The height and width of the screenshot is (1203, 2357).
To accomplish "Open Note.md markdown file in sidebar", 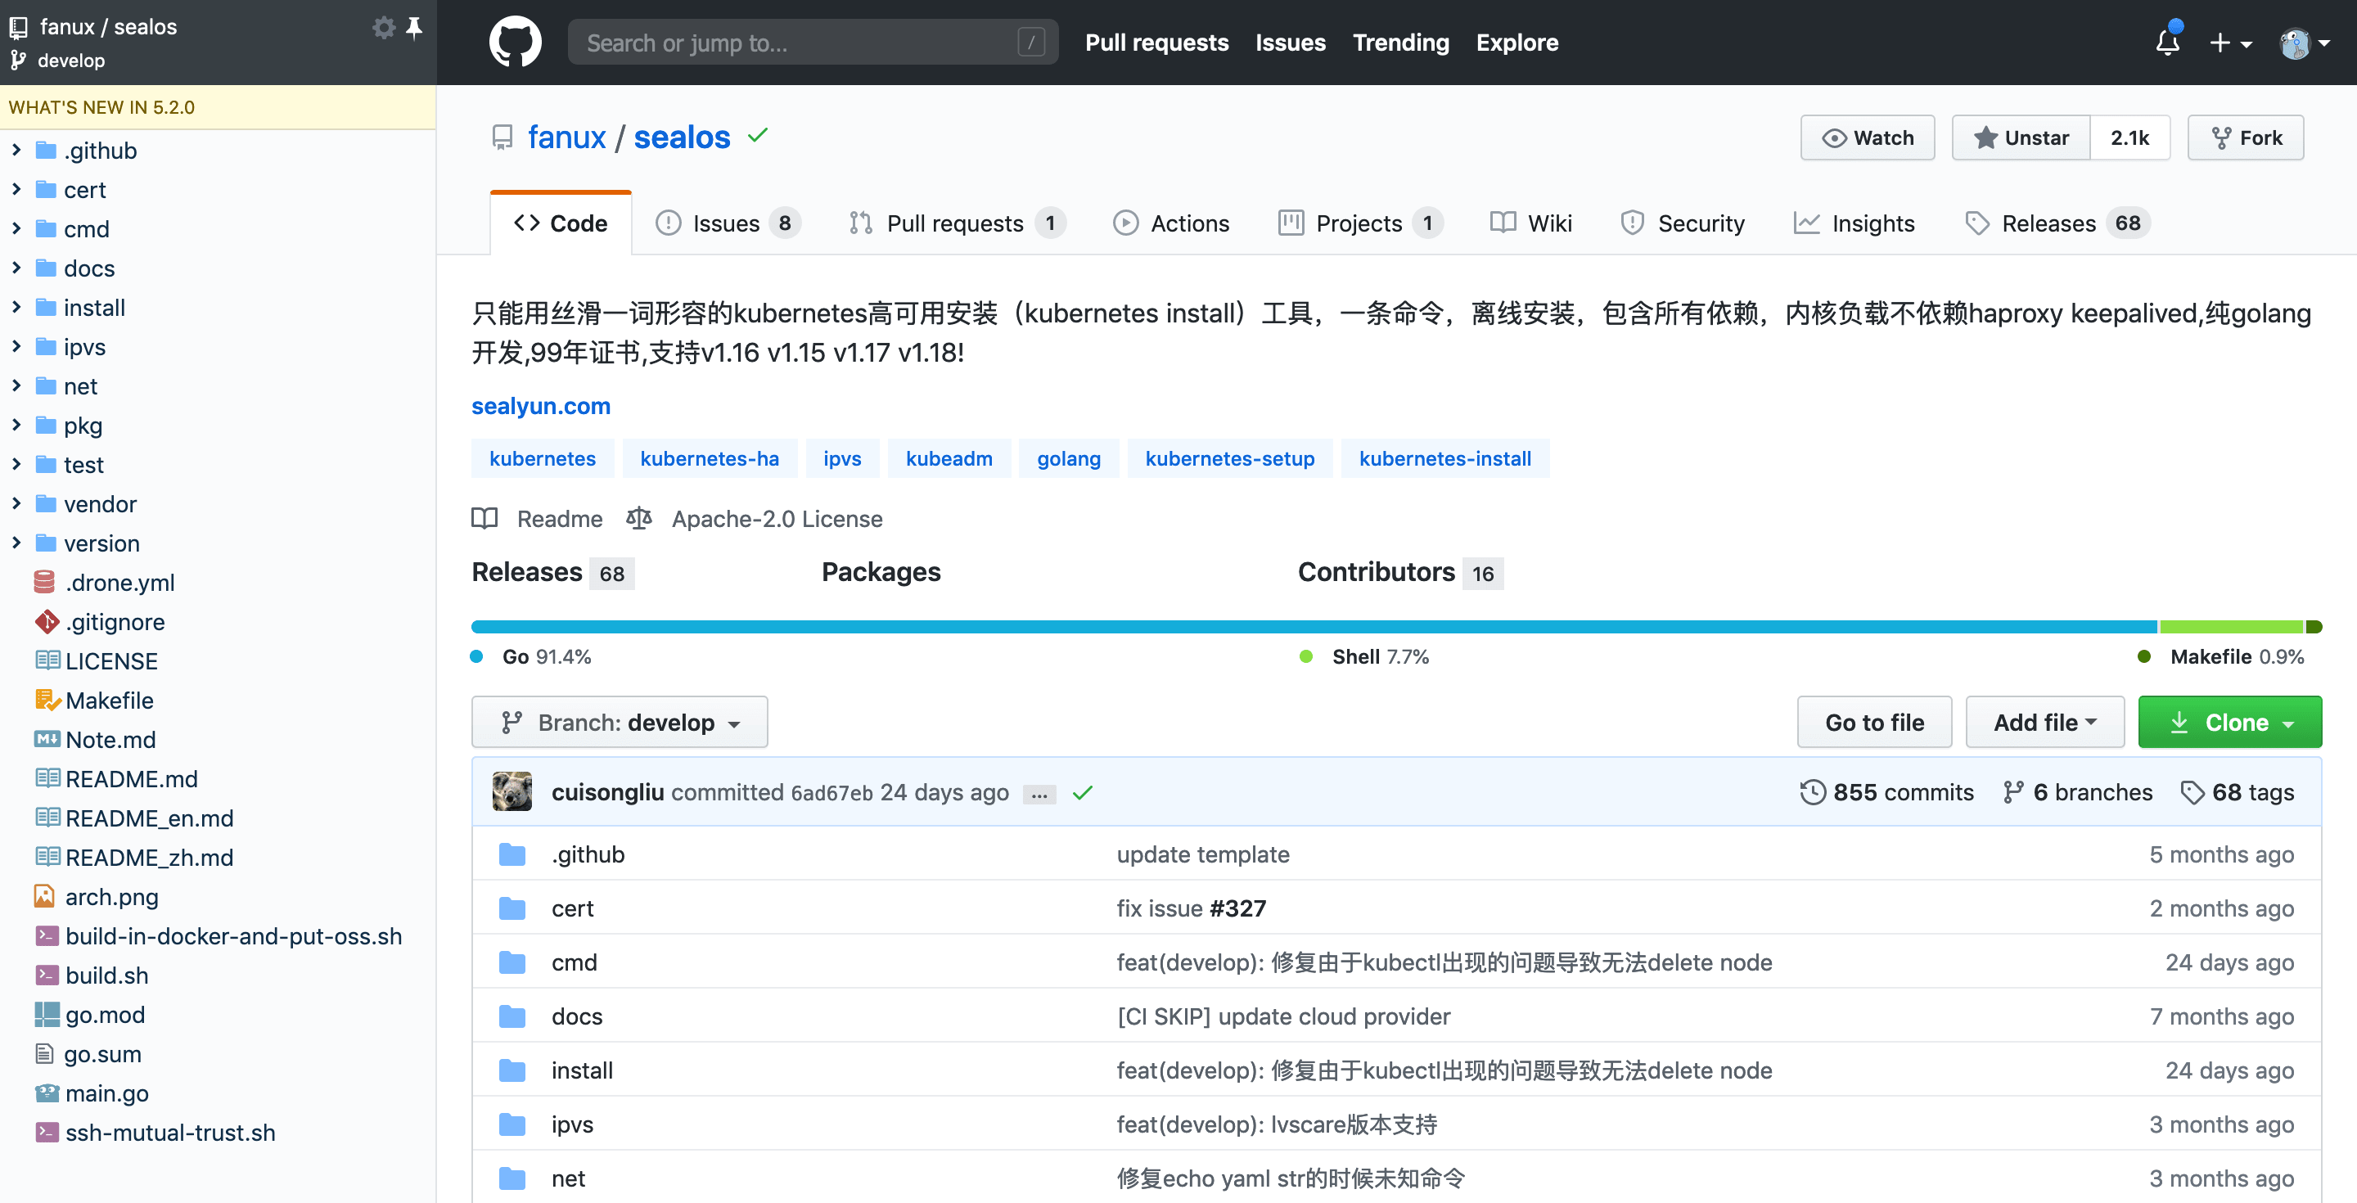I will point(110,740).
